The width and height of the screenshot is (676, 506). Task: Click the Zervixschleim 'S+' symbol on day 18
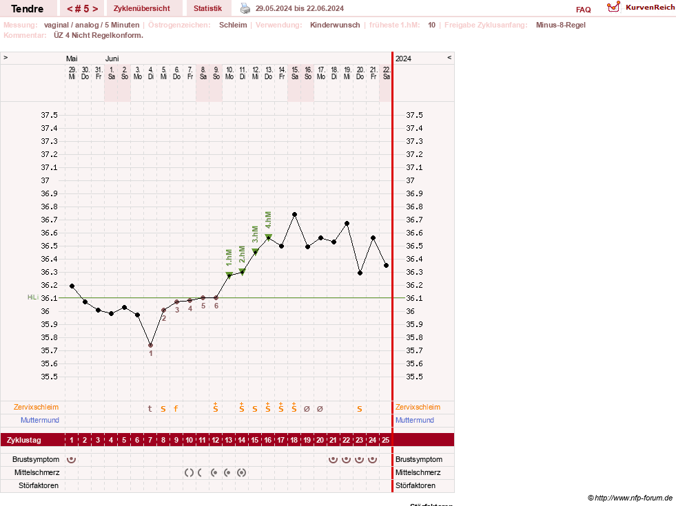[294, 408]
